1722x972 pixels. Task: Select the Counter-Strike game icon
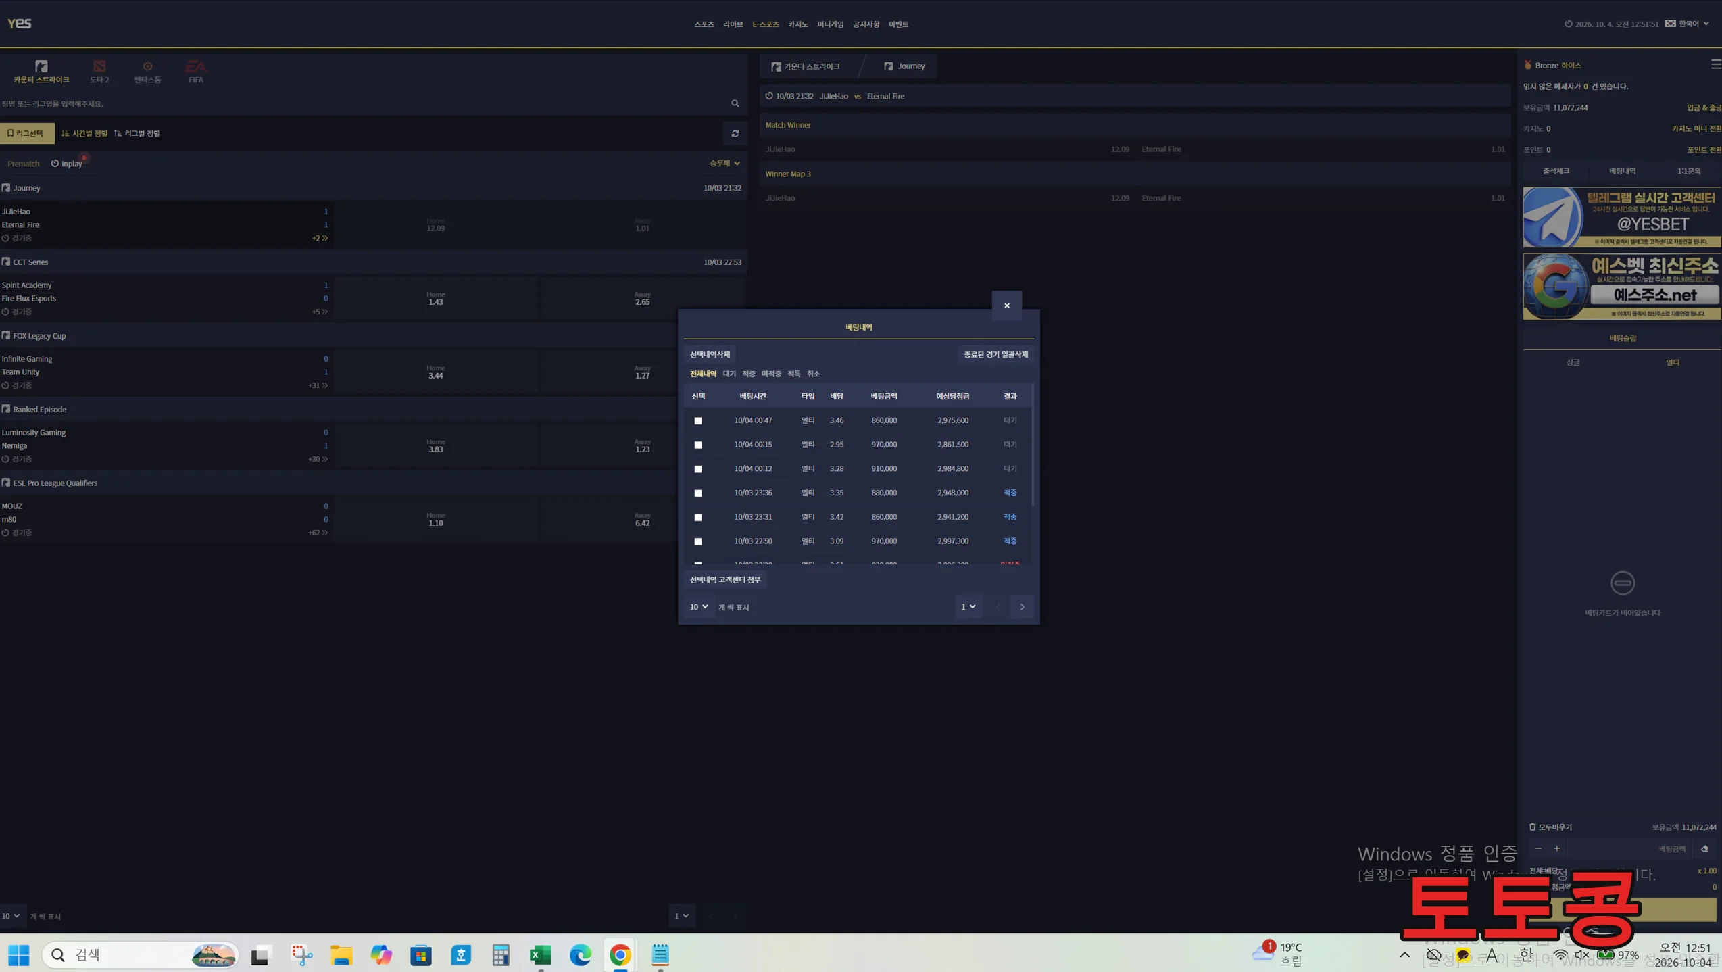41,72
